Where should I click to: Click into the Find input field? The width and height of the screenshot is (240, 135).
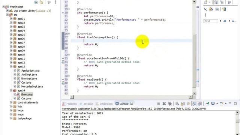(211, 21)
